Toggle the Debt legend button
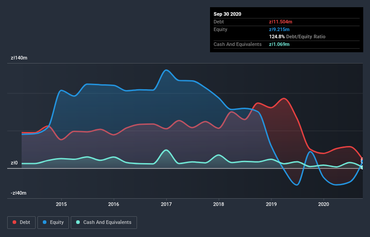Image resolution: width=370 pixels, height=237 pixels. [x=21, y=223]
